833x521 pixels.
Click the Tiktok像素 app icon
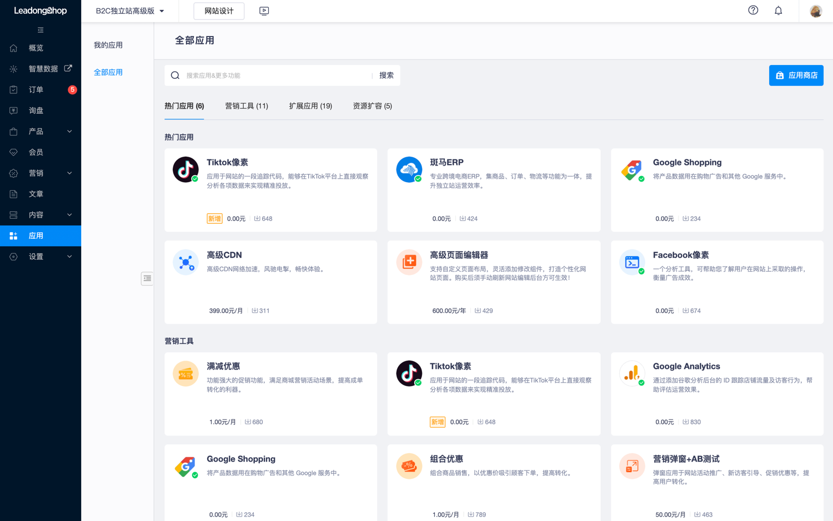(185, 169)
